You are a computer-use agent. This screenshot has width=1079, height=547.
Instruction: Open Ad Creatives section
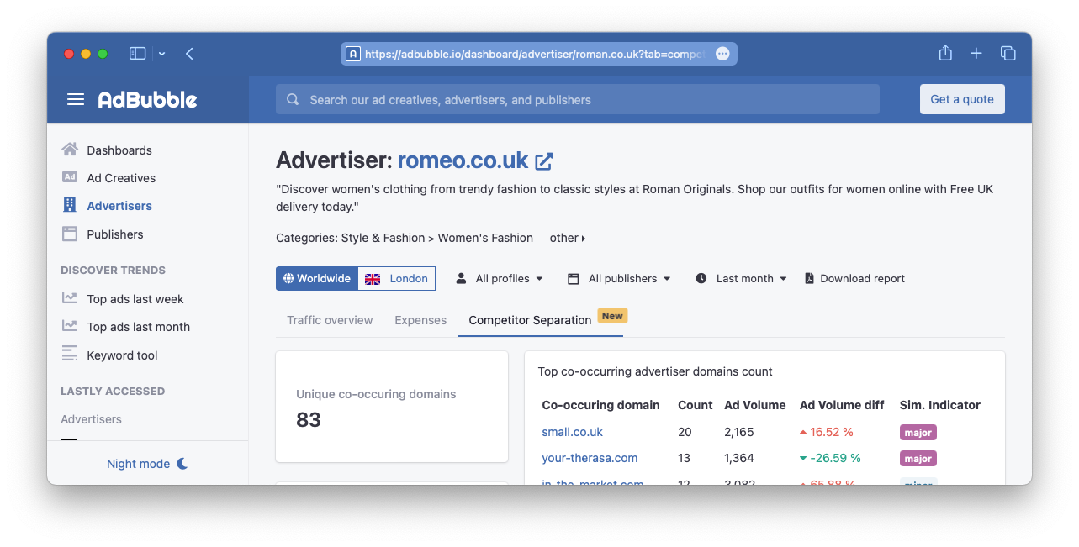pos(121,178)
